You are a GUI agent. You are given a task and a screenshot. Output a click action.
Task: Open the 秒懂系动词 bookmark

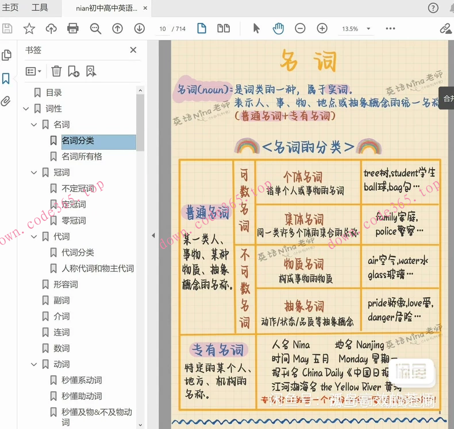point(82,380)
